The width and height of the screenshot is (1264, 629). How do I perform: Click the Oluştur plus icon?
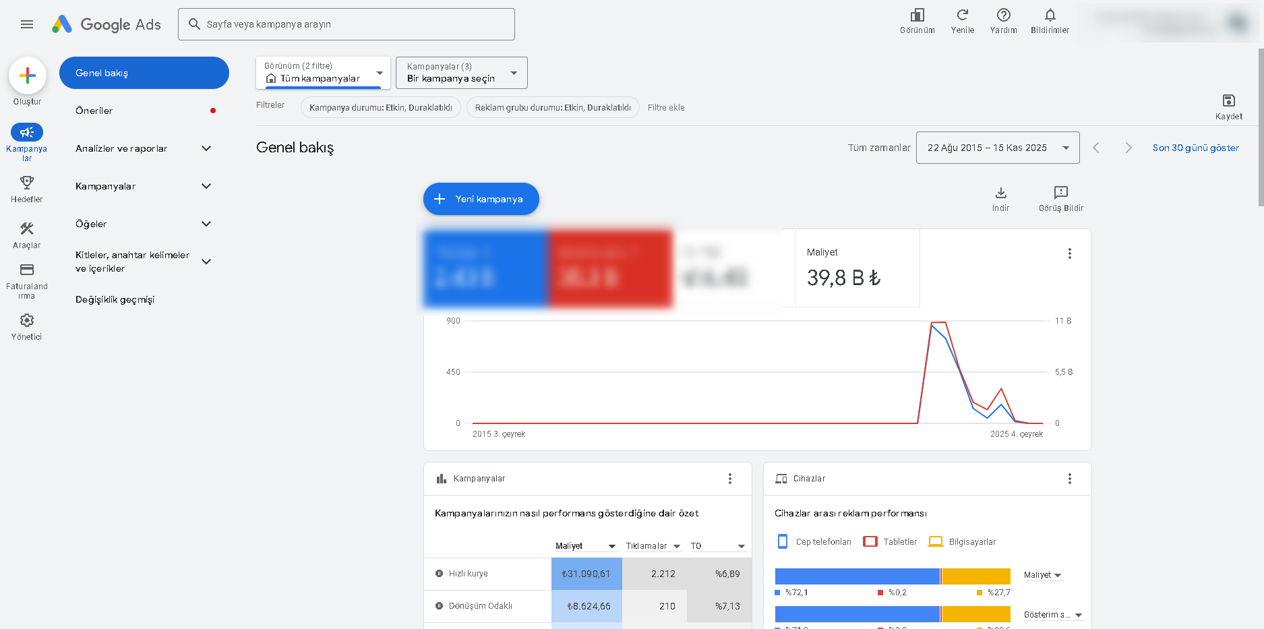tap(28, 76)
